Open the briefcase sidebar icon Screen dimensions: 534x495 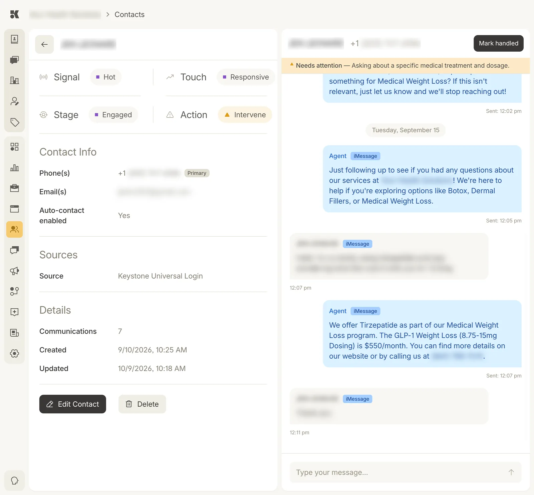click(14, 188)
